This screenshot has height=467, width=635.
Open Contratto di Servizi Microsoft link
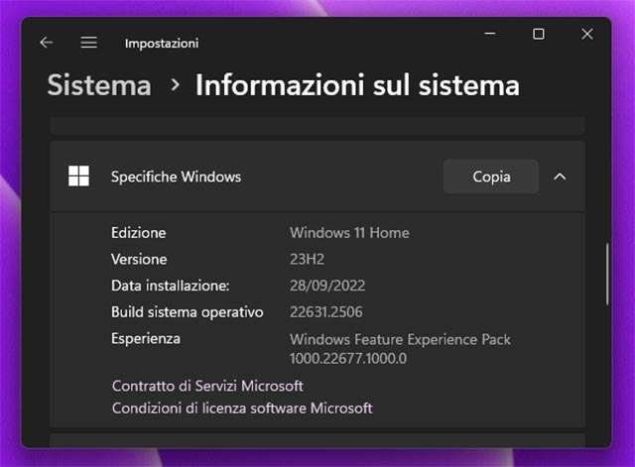[x=207, y=386]
